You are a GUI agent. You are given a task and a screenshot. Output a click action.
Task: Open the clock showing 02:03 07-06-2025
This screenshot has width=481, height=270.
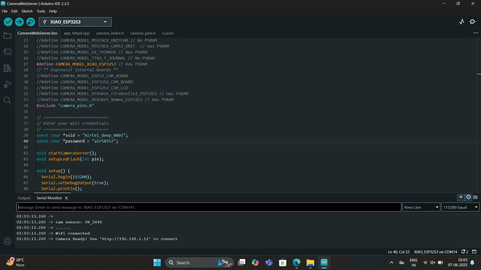point(458,262)
